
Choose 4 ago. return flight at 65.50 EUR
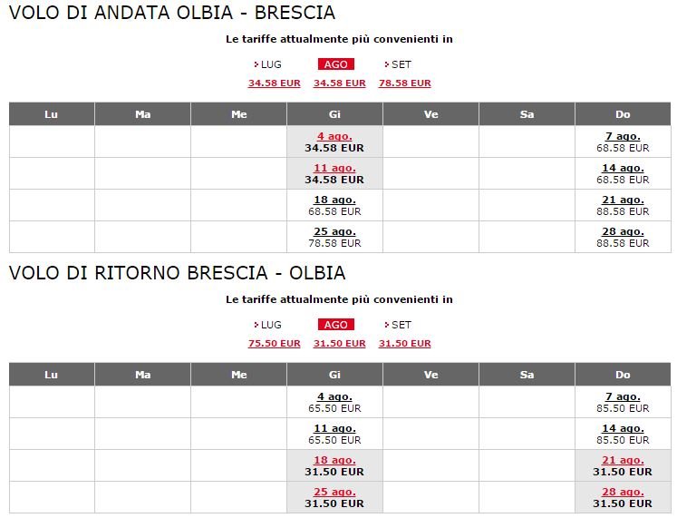pyautogui.click(x=334, y=396)
